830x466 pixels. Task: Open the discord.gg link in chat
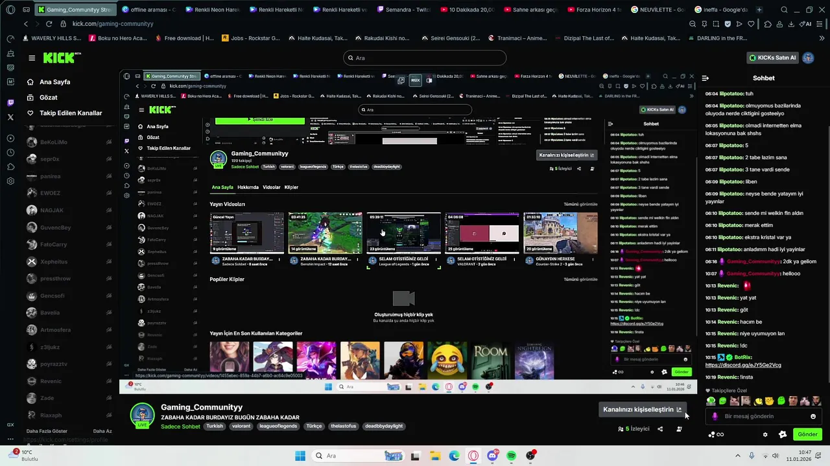coord(743,365)
